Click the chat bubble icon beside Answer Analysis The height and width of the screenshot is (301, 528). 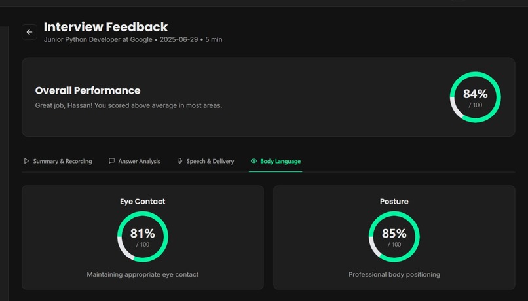111,161
